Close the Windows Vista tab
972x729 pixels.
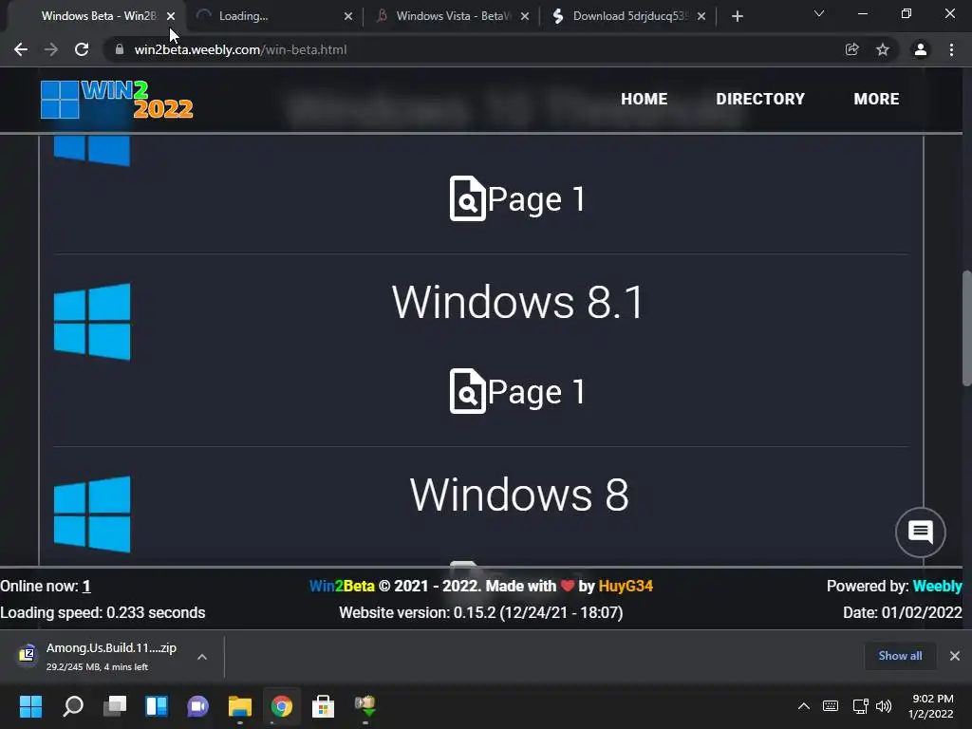[x=525, y=16]
